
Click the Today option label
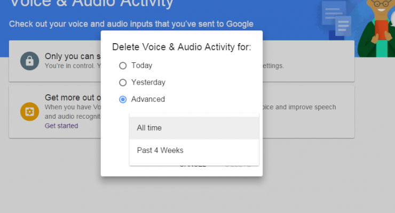tap(141, 65)
